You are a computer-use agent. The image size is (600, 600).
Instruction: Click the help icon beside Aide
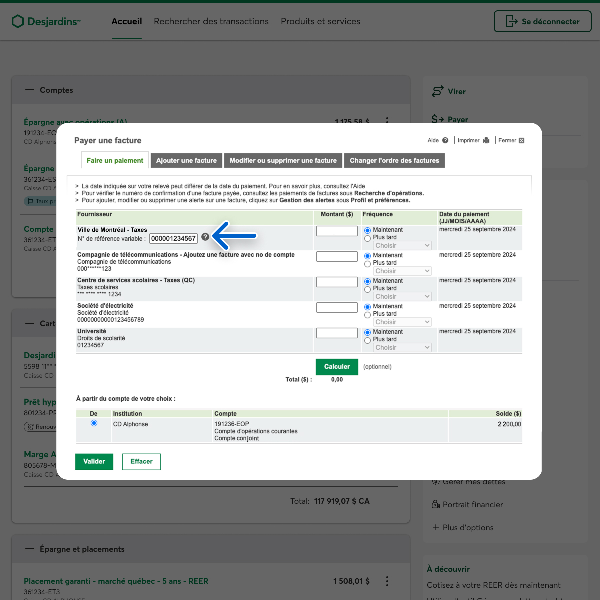pos(445,140)
